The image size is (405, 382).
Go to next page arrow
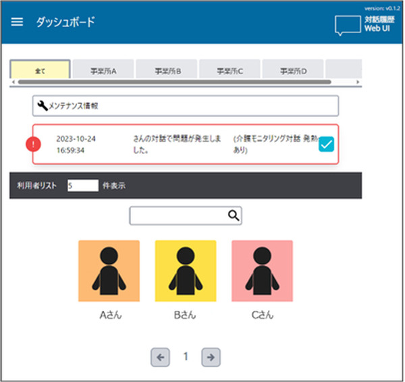[x=211, y=357]
